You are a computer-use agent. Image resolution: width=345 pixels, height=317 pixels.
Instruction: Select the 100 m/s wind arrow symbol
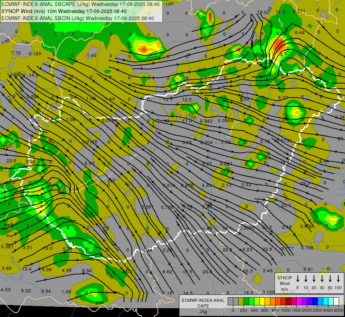(338, 279)
